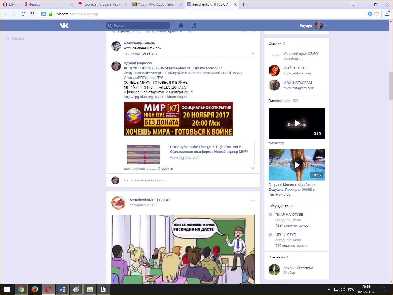
Task: Open SemchenkoKirill | CS:GO post author
Action: pos(150,200)
